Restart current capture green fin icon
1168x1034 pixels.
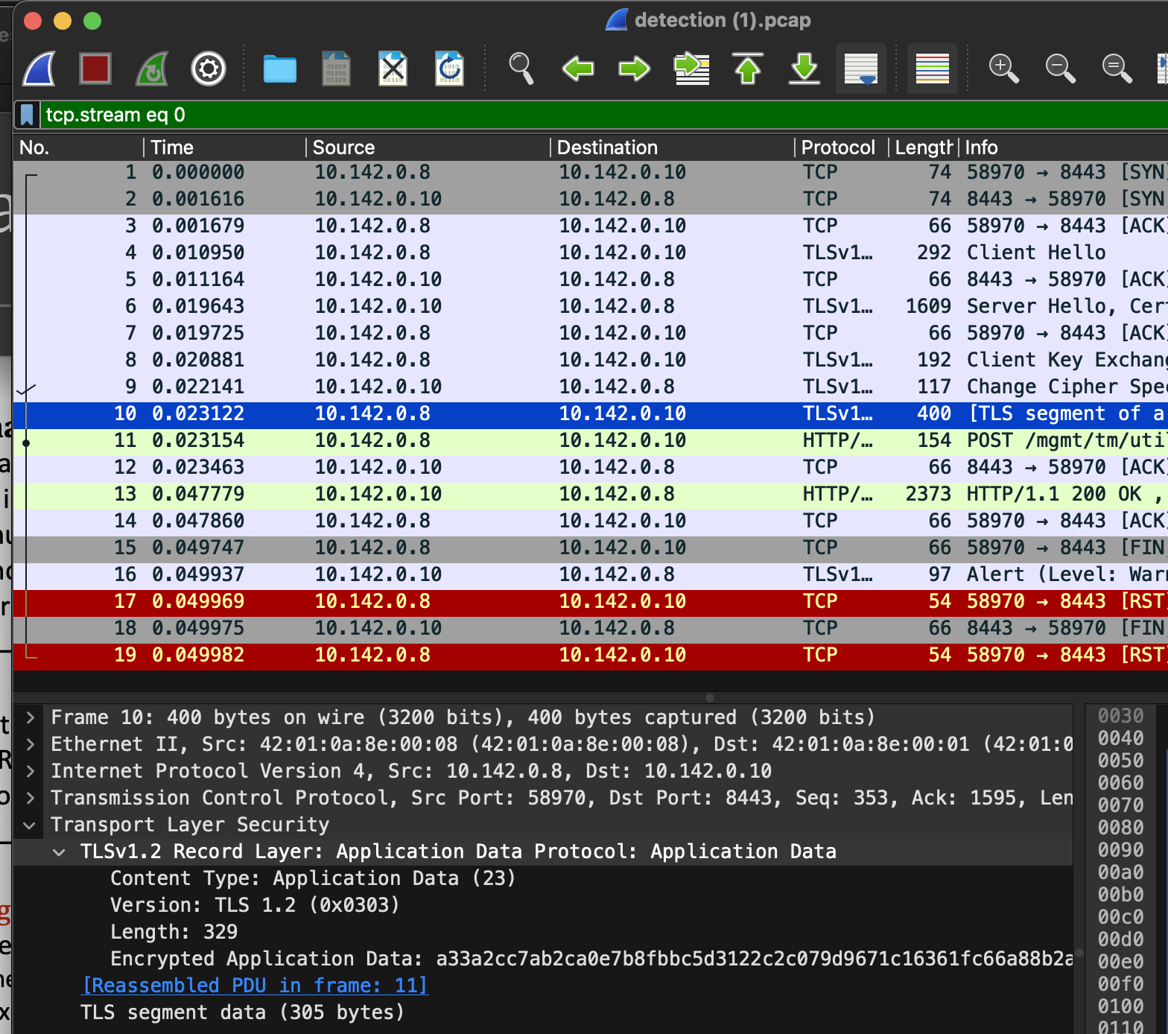pos(152,69)
